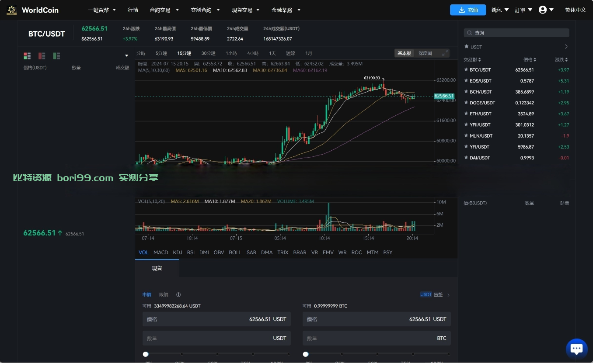This screenshot has height=363, width=593.
Task: Set chart interval to 4小時
Action: coord(253,53)
